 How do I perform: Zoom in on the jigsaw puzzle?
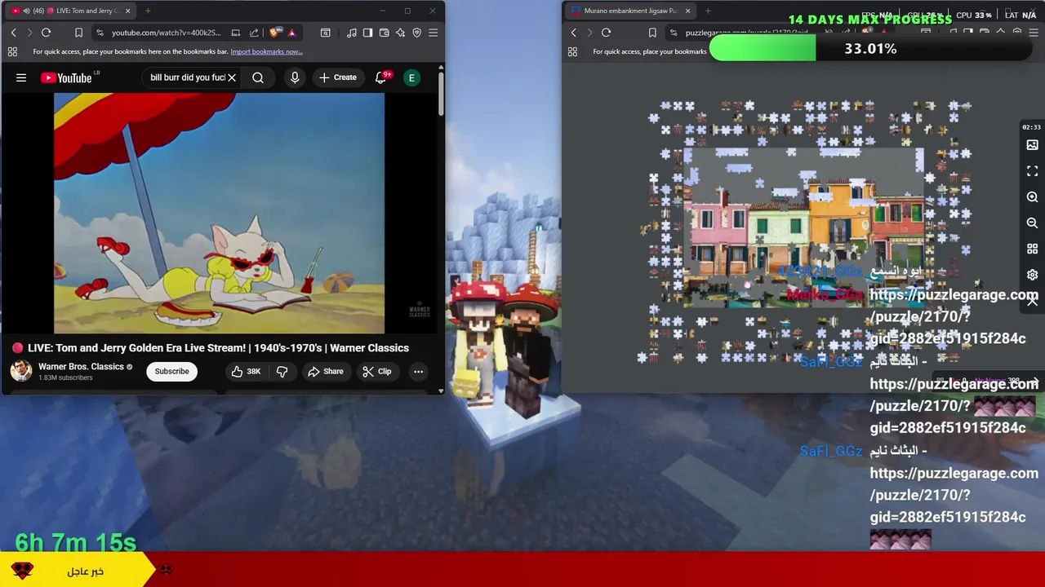[1032, 197]
